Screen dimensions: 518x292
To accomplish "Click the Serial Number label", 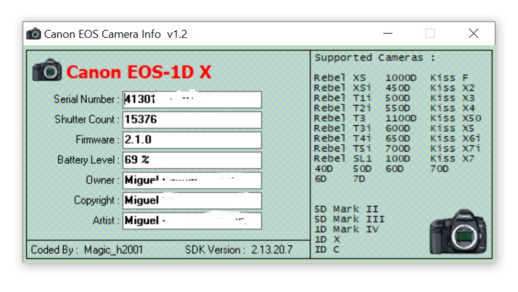I will point(86,99).
